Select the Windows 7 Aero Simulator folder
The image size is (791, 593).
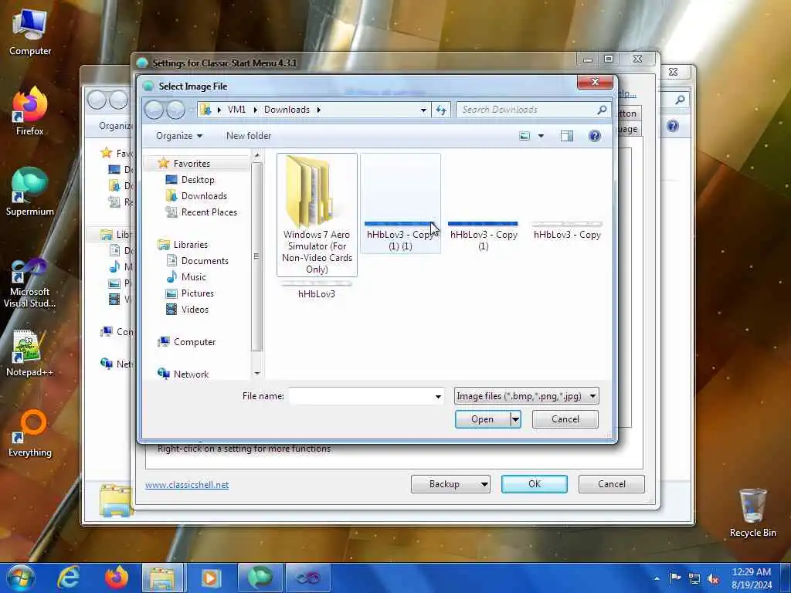click(317, 215)
